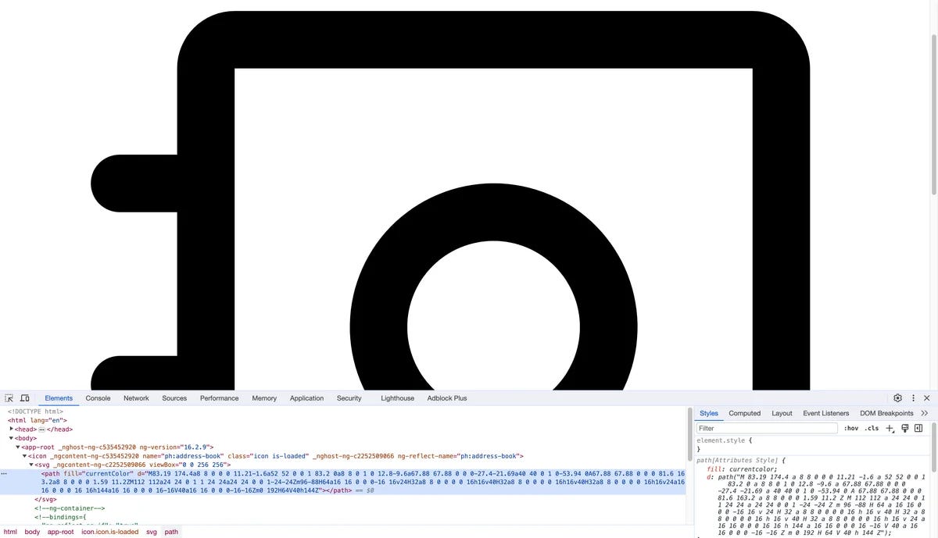Image resolution: width=938 pixels, height=538 pixels.
Task: Select the Styles sidebar tab
Action: [709, 413]
